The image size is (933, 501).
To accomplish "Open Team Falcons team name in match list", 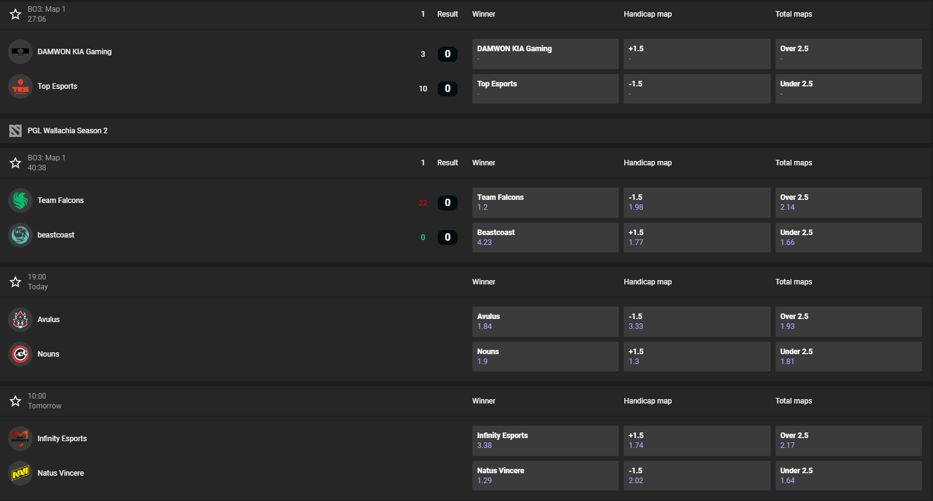I will (x=61, y=201).
